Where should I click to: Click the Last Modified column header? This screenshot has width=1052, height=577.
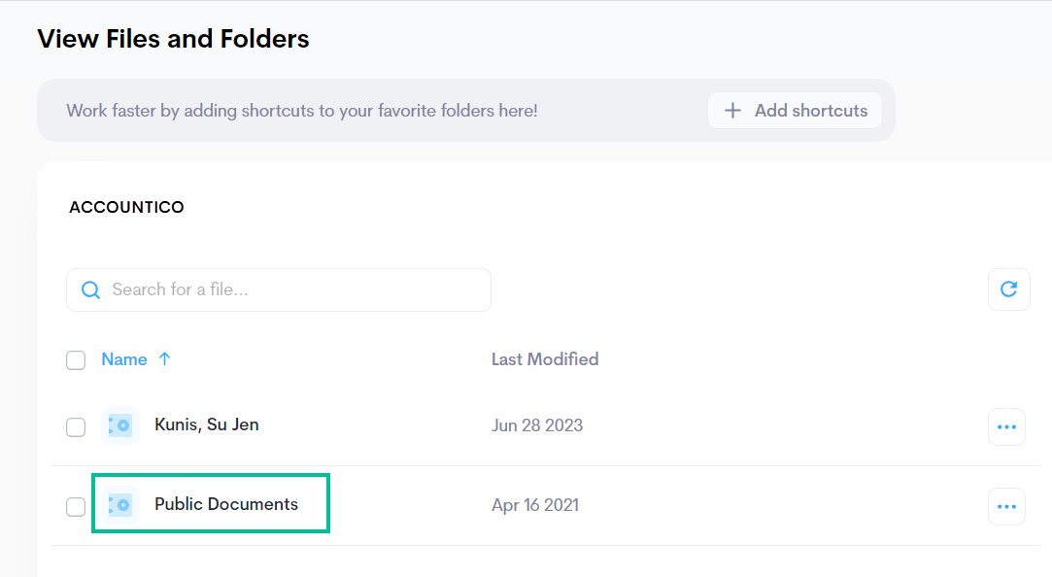(x=545, y=359)
